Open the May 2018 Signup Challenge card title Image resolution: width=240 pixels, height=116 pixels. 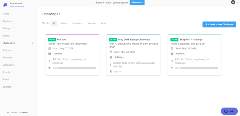tap(134, 40)
